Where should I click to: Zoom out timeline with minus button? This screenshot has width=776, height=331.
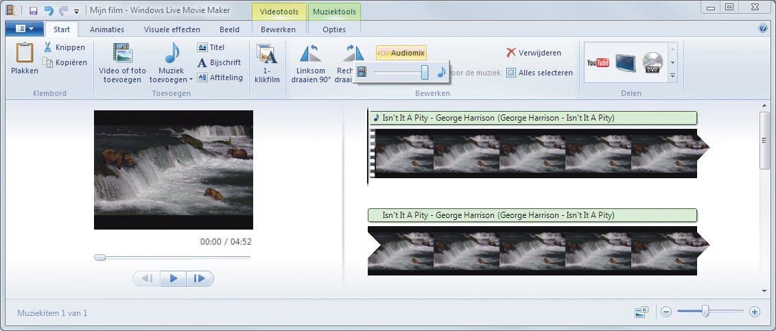(x=666, y=312)
